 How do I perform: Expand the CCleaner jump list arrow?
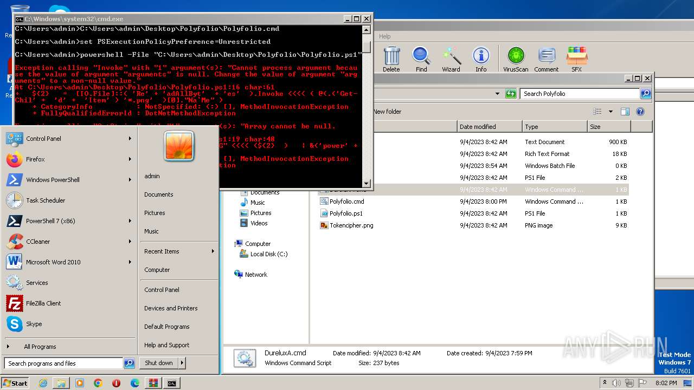[130, 242]
